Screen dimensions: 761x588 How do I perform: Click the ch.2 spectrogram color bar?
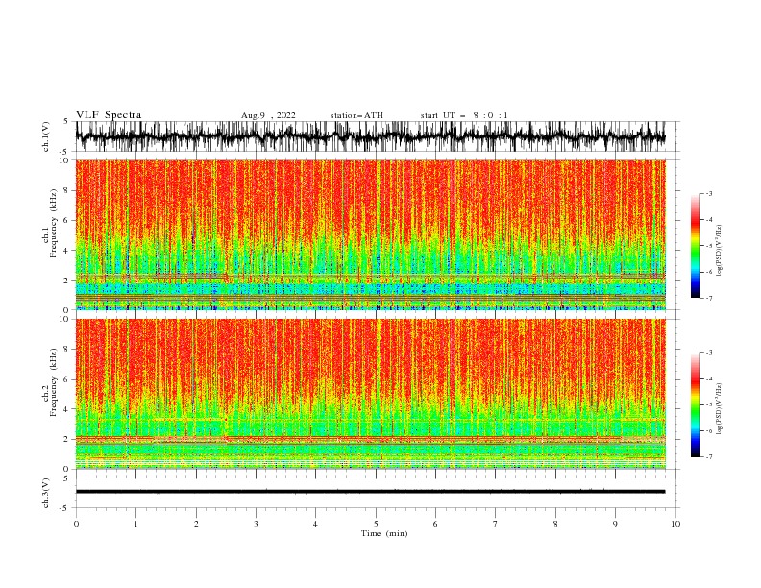pyautogui.click(x=695, y=404)
